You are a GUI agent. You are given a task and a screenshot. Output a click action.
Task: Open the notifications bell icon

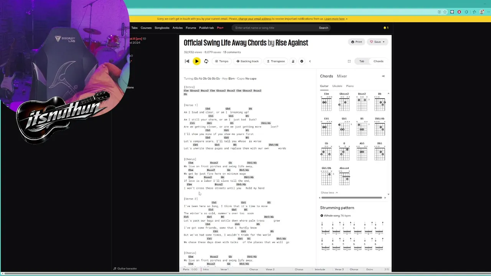[x=386, y=28]
